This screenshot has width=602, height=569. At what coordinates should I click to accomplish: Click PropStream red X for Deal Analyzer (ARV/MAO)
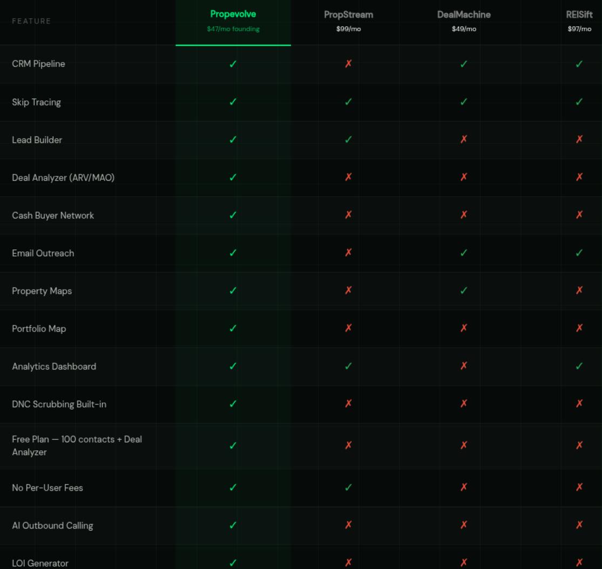point(348,177)
